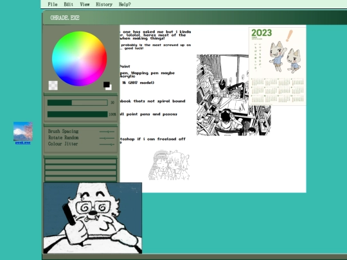Open the File menu

[x=53, y=4]
